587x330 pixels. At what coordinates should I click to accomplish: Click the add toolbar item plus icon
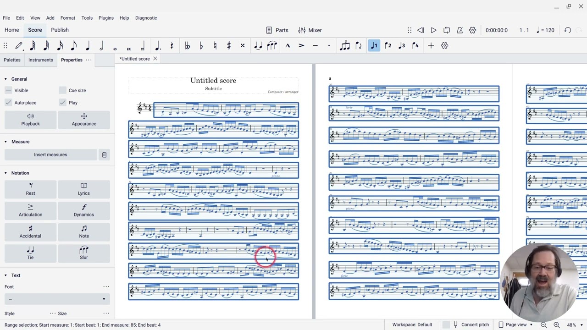431,45
